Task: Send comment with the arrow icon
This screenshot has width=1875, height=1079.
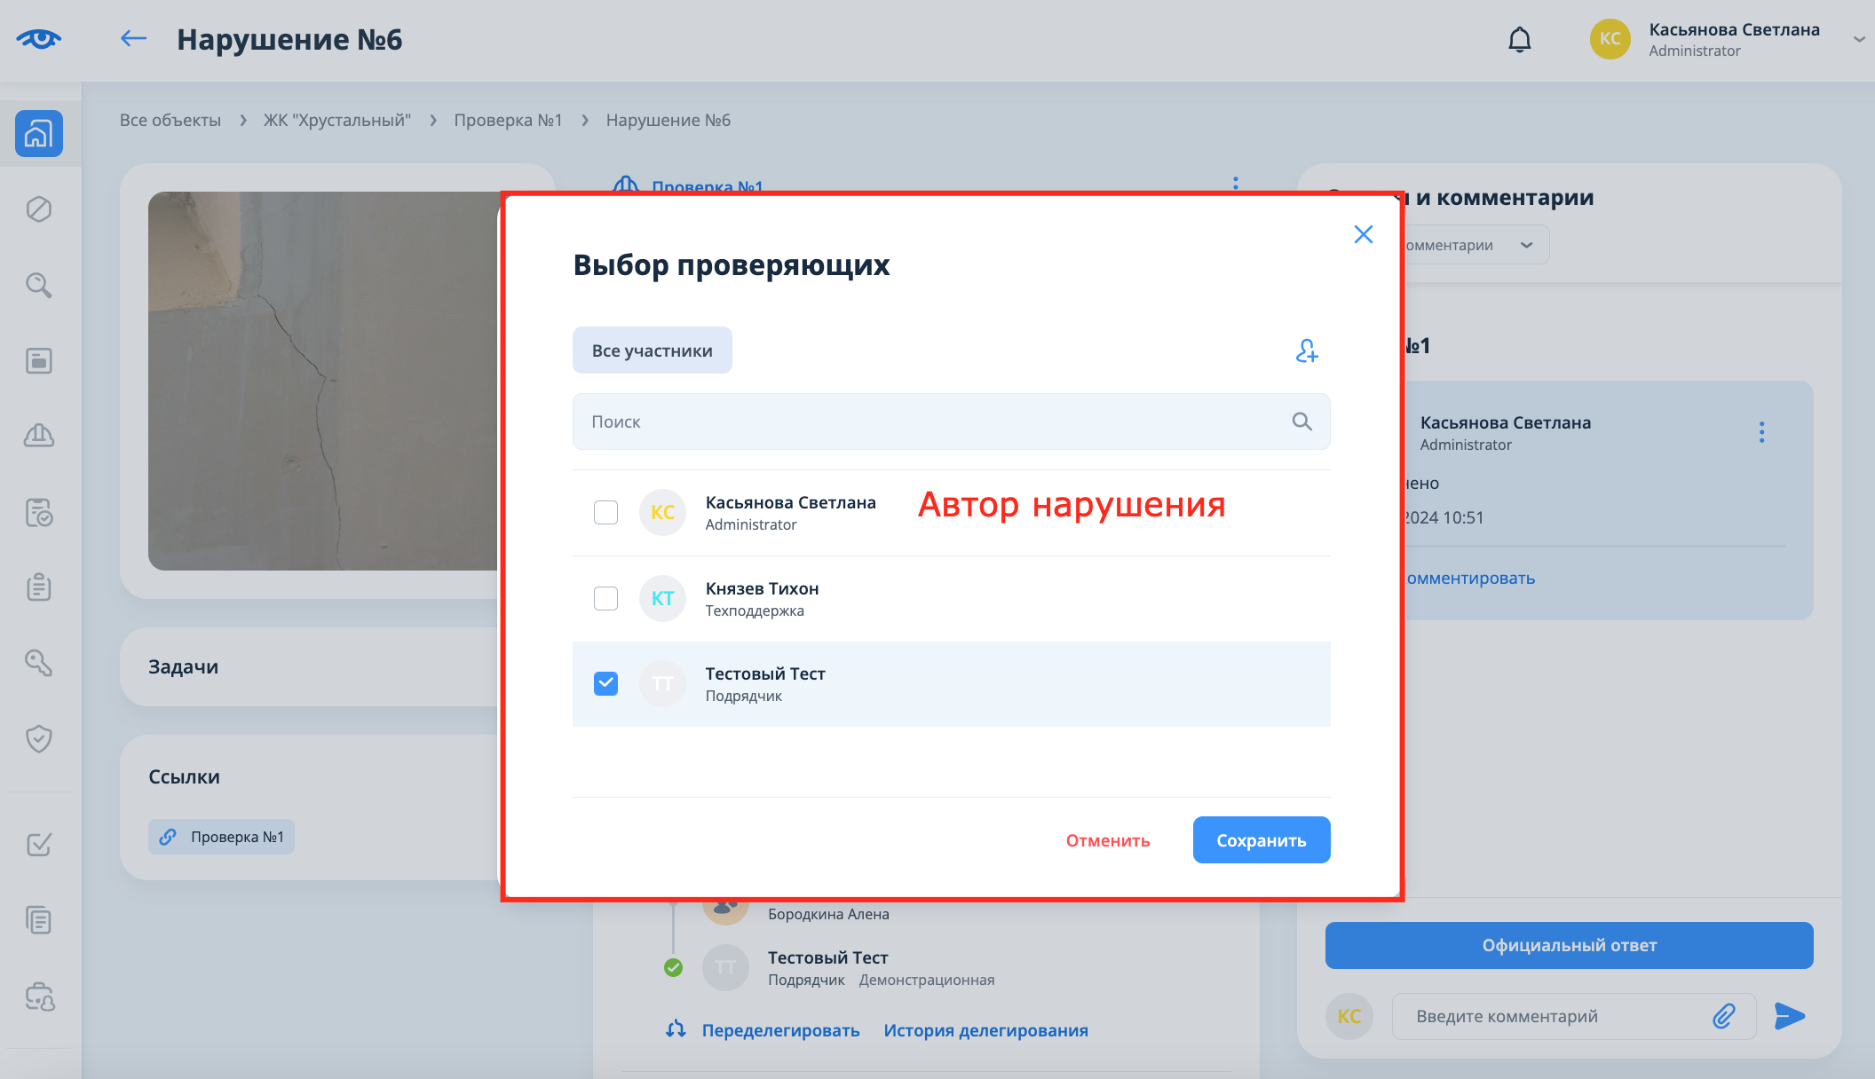Action: pos(1789,1016)
